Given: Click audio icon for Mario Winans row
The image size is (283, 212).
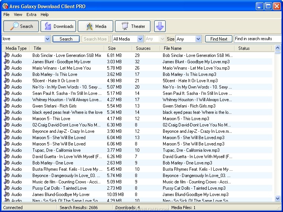Looking at the screenshot, I should click(7, 68).
